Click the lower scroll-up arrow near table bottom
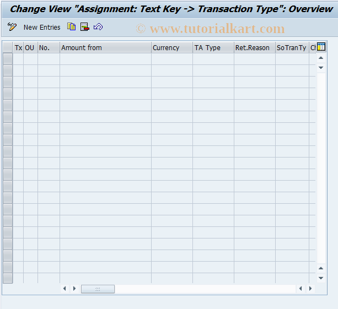Screen dimensions: 338x309 tap(321, 268)
